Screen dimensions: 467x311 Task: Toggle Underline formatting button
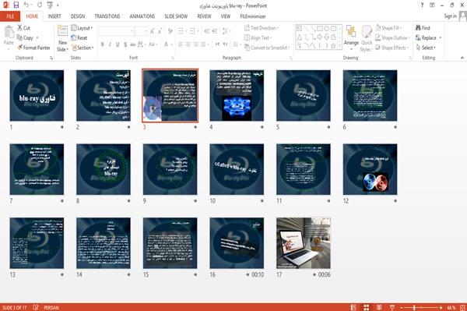118,44
